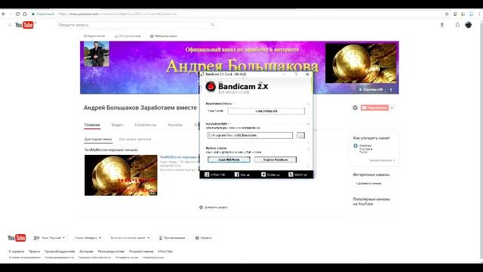Click the browse '...' path button
The width and height of the screenshot is (483, 272).
(300, 135)
